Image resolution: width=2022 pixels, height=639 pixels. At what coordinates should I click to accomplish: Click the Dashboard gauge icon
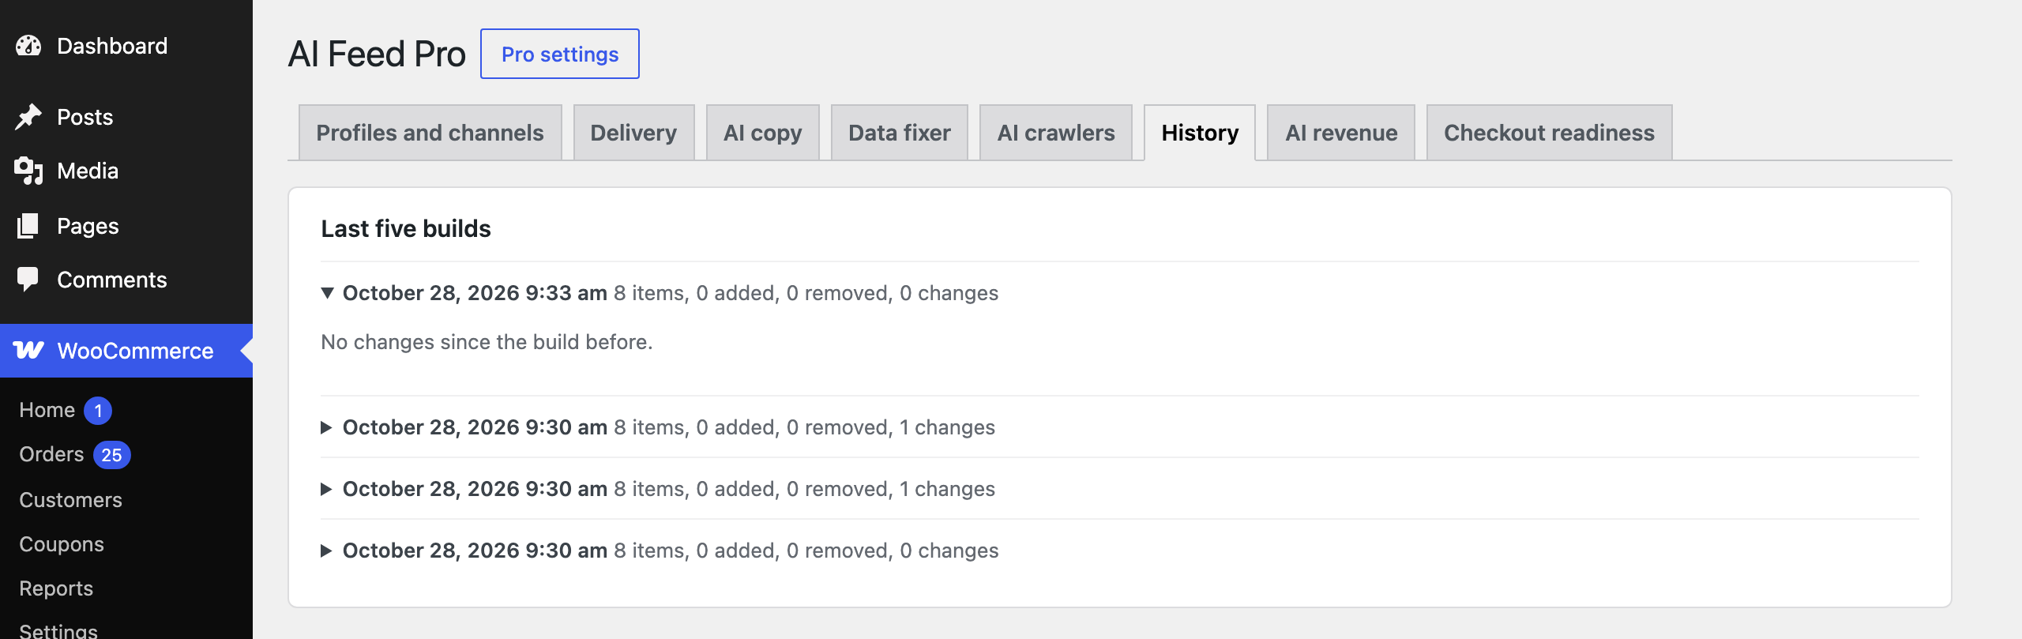point(28,46)
